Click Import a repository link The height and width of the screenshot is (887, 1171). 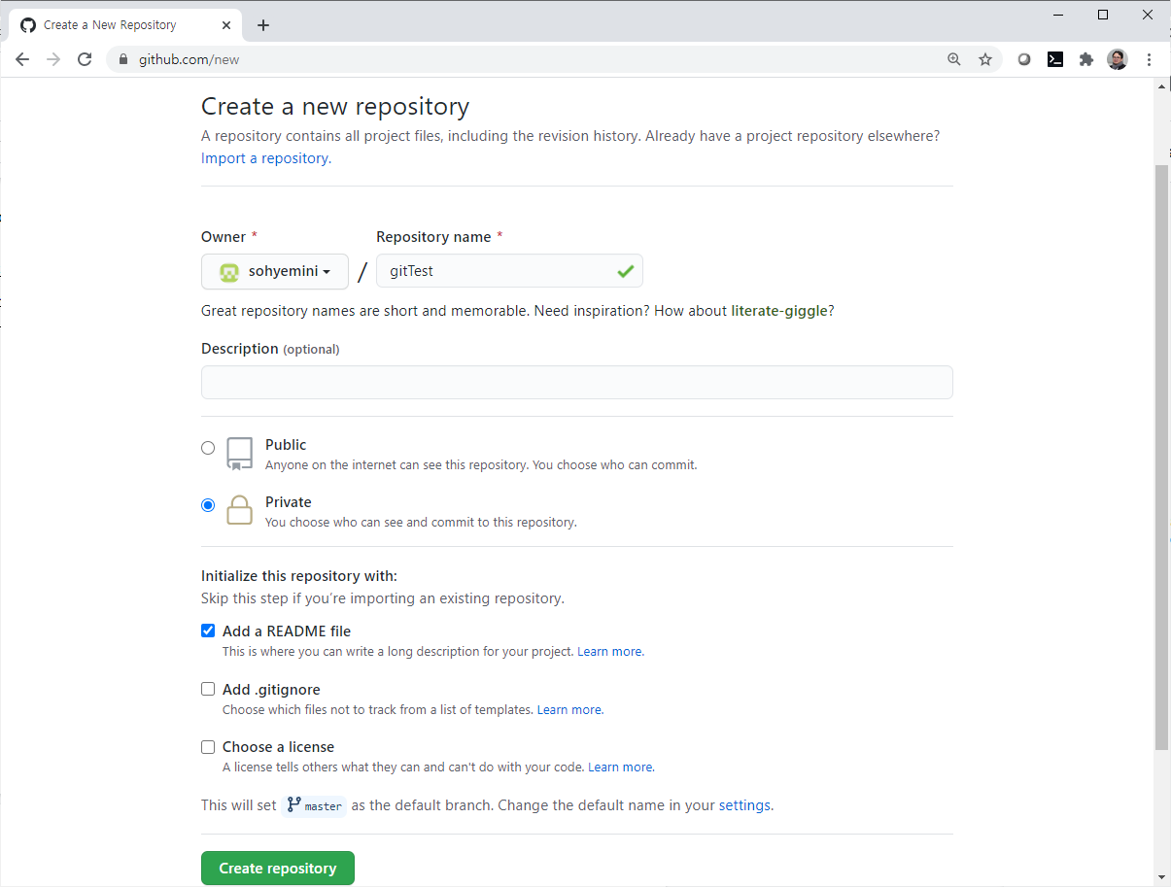266,158
